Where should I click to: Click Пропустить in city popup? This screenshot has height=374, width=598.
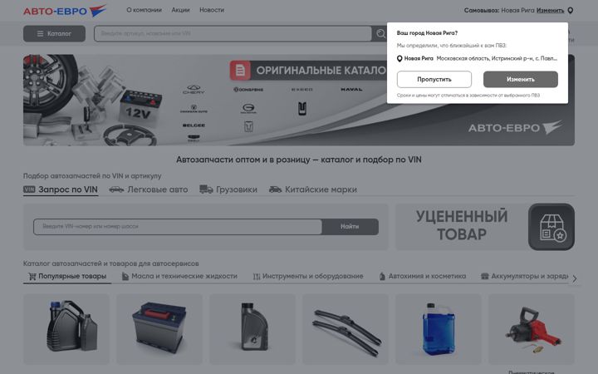434,80
